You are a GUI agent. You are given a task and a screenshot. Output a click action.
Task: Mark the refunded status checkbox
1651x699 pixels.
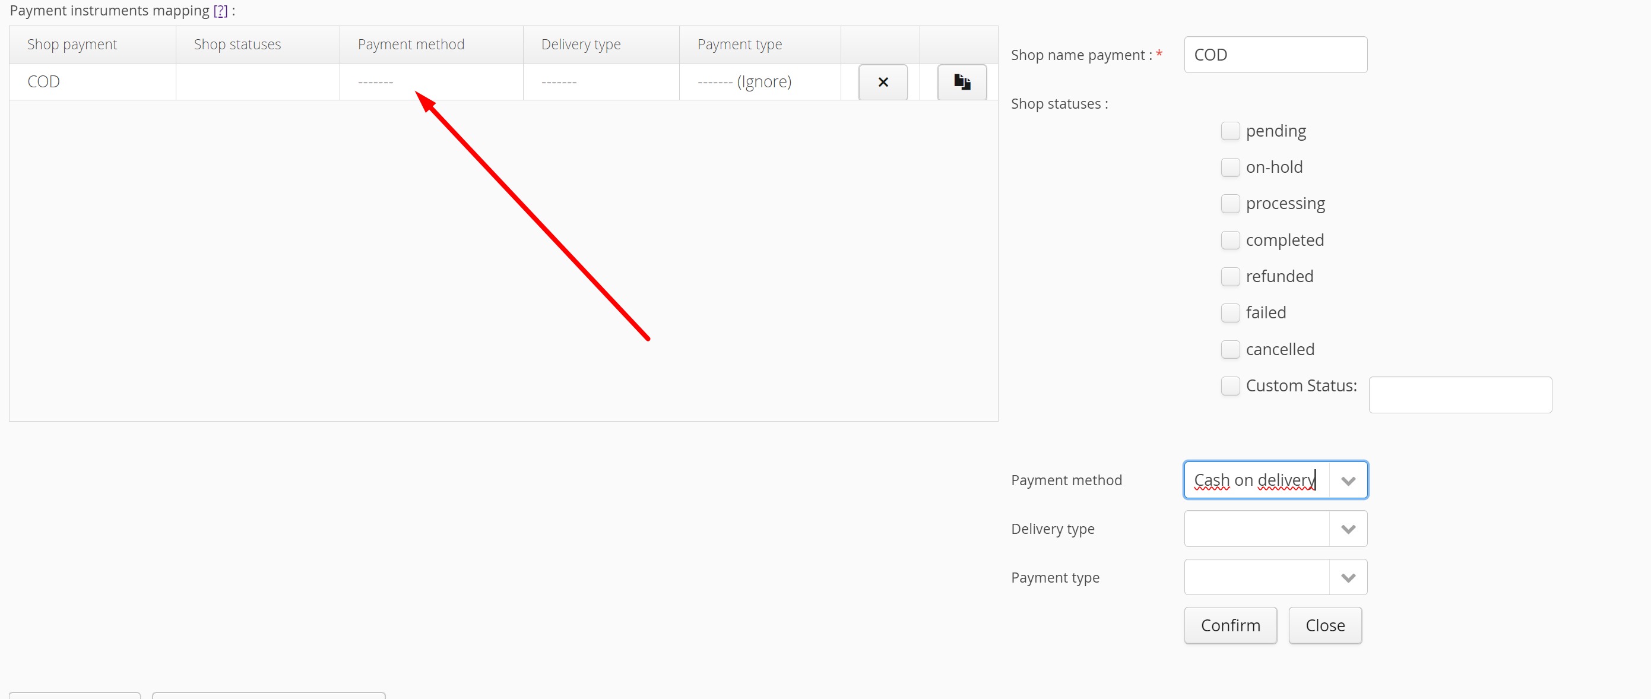click(1230, 276)
